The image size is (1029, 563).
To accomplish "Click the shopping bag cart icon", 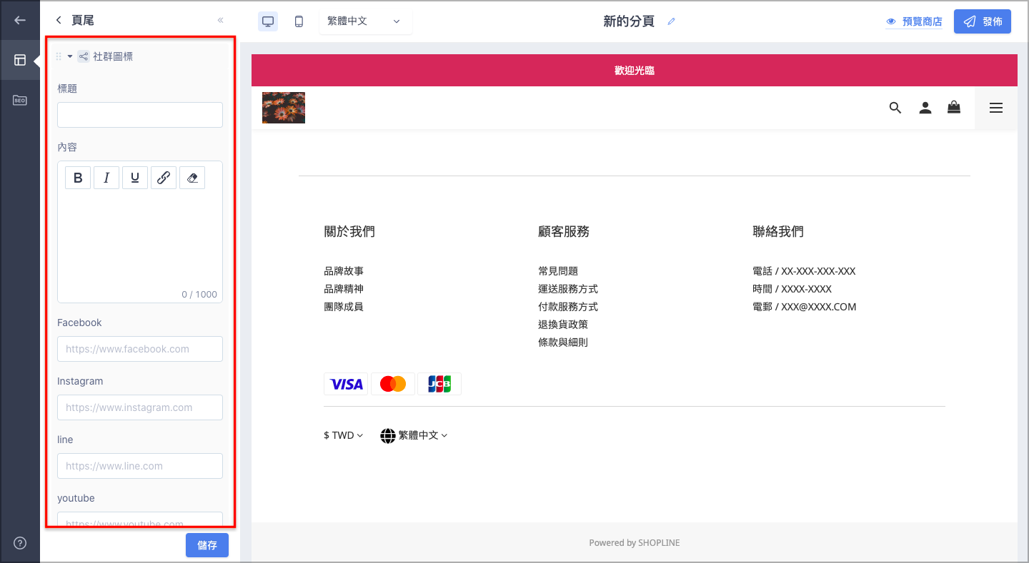I will [954, 107].
